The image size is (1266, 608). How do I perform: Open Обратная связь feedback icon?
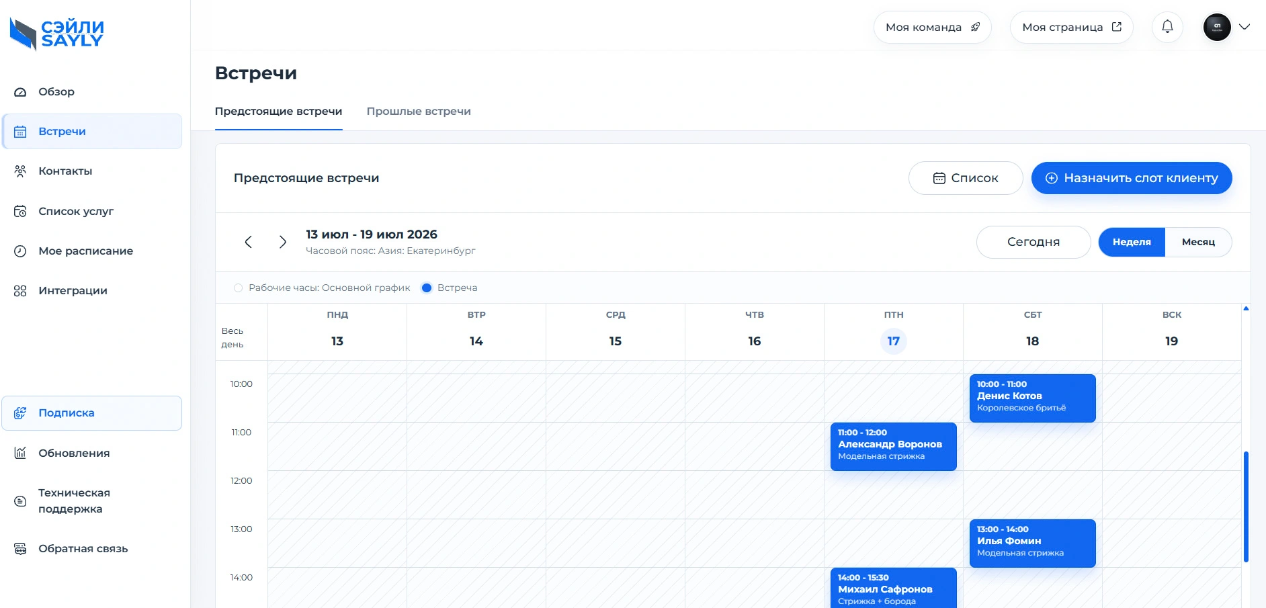pyautogui.click(x=20, y=549)
